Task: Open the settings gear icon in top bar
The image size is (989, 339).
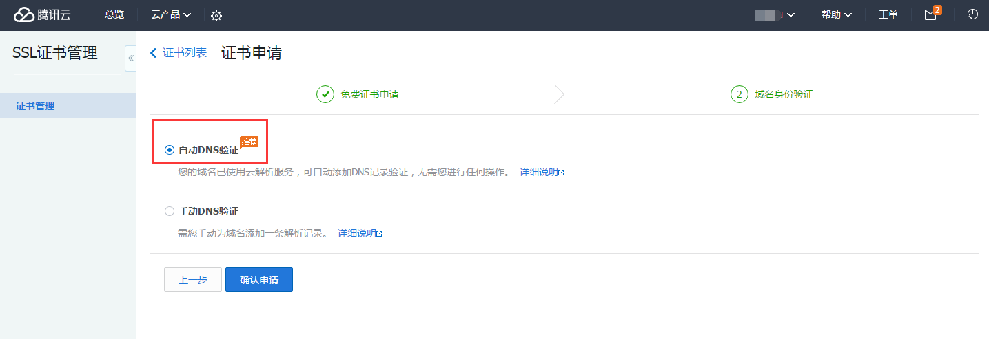Action: click(x=216, y=16)
